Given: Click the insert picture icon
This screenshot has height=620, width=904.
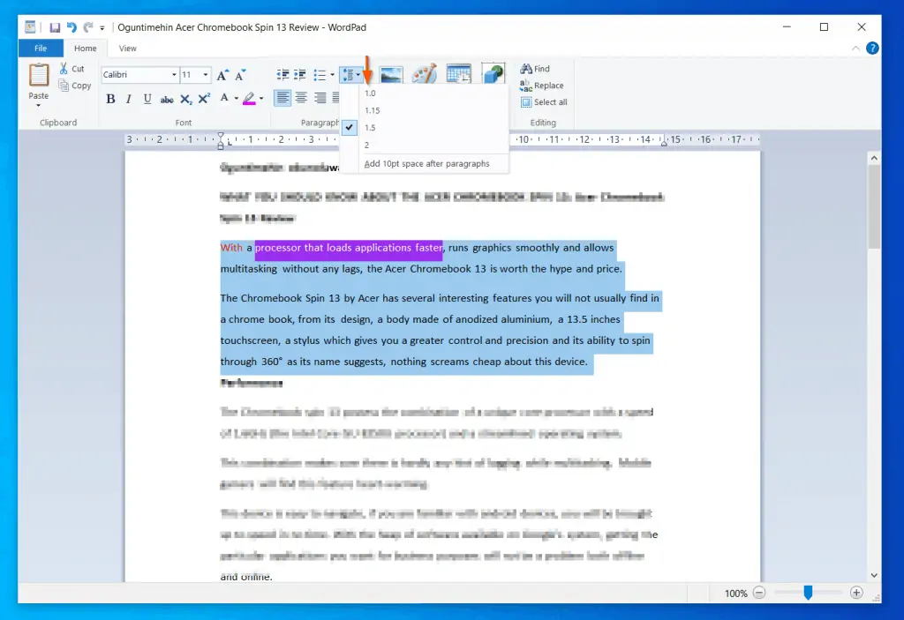Looking at the screenshot, I should 391,75.
